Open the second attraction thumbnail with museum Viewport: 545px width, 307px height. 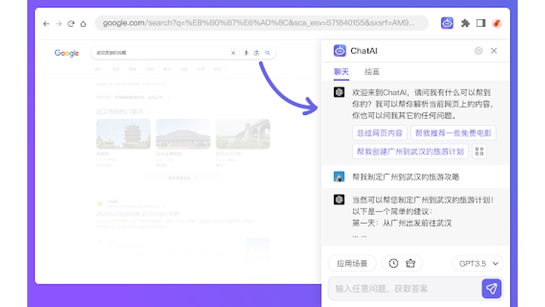coord(183,134)
